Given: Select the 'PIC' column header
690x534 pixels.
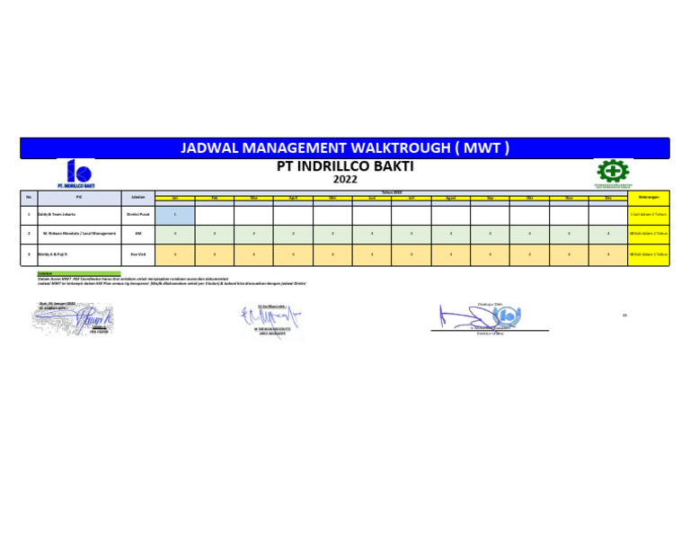Looking at the screenshot, I should coord(80,198).
